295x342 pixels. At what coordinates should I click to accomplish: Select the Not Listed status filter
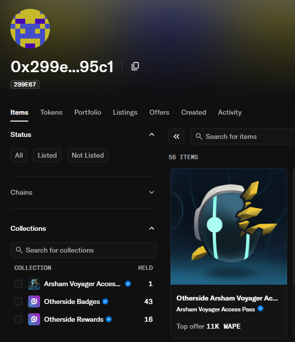(87, 155)
